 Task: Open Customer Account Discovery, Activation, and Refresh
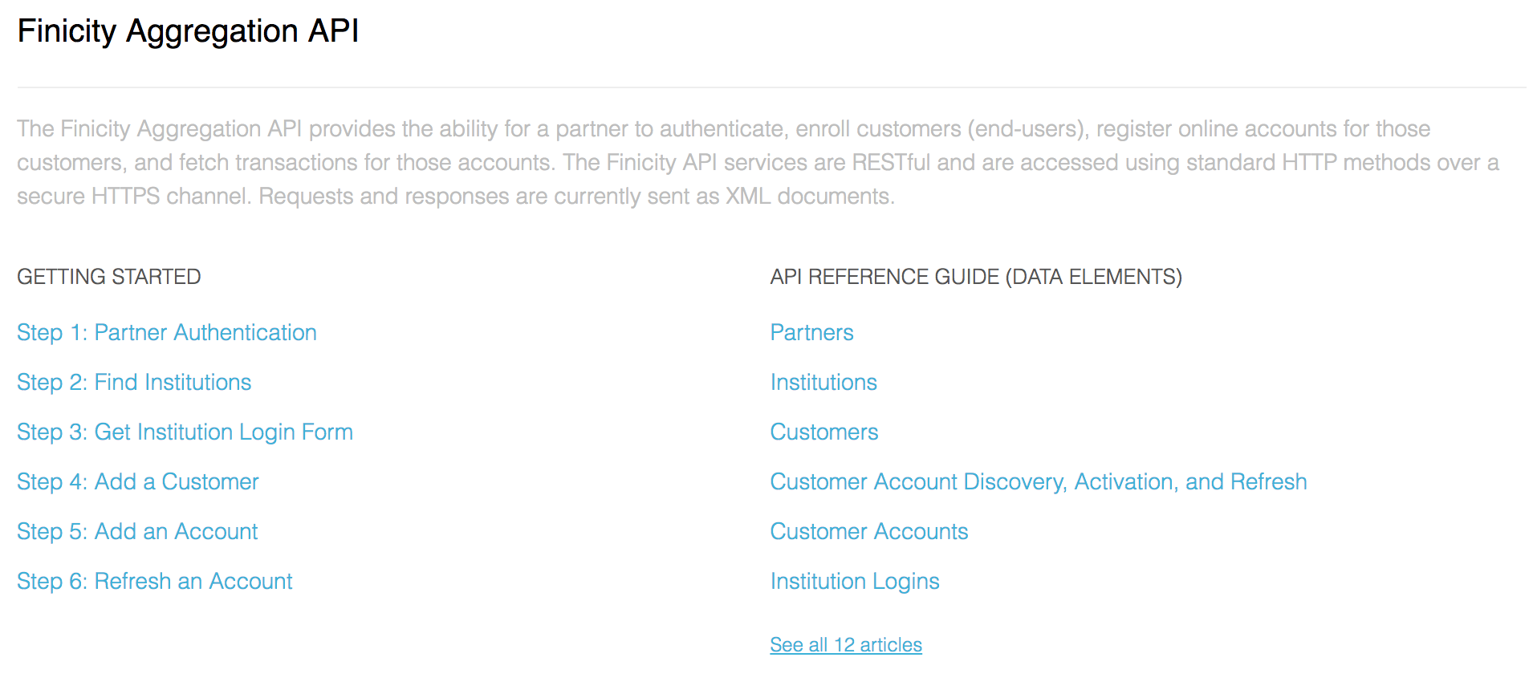[1039, 482]
